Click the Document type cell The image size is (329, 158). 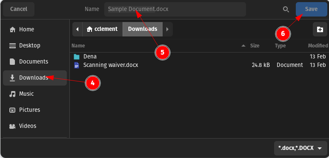point(290,65)
